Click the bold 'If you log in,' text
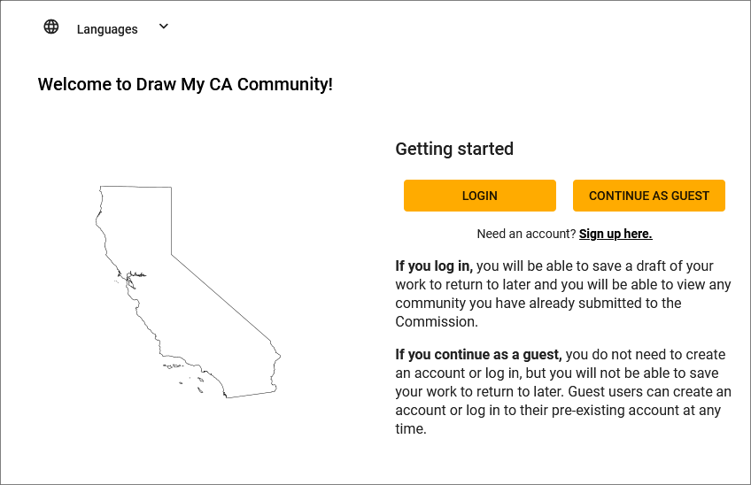This screenshot has height=485, width=751. coord(434,266)
